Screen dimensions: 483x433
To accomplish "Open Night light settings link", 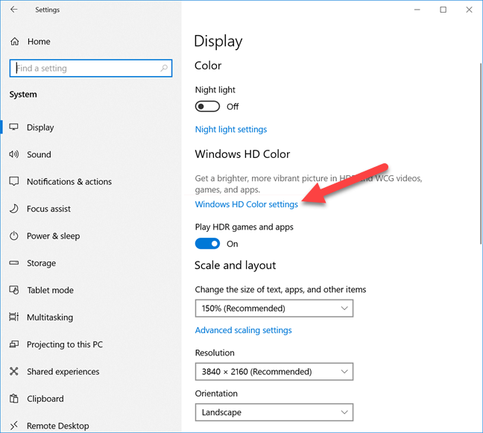I will [231, 130].
